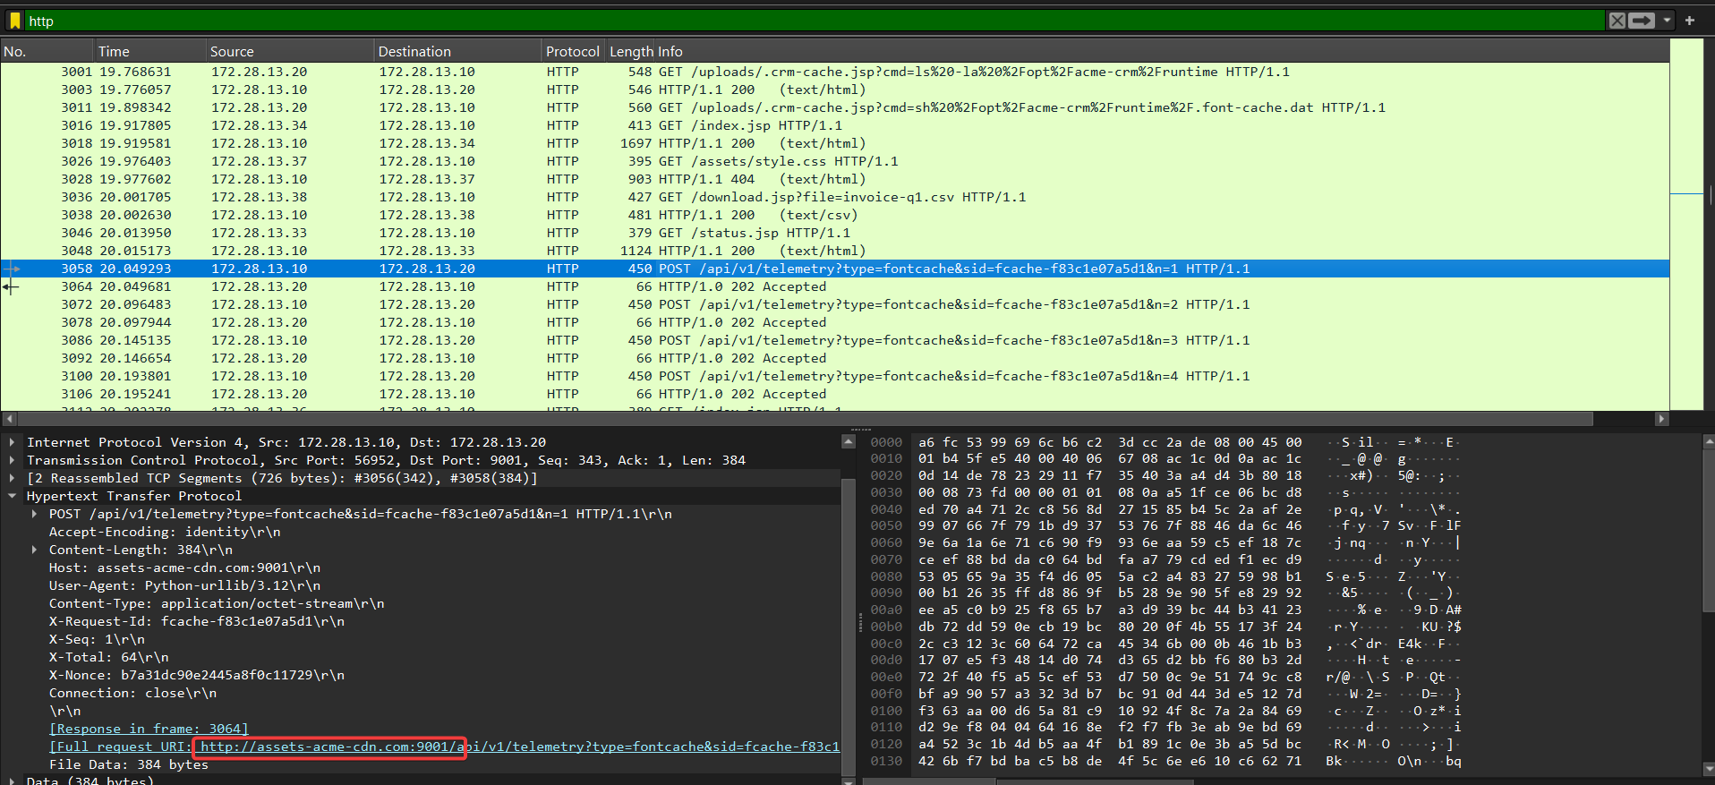
Task: Sort packets by the Source column
Action: click(289, 51)
